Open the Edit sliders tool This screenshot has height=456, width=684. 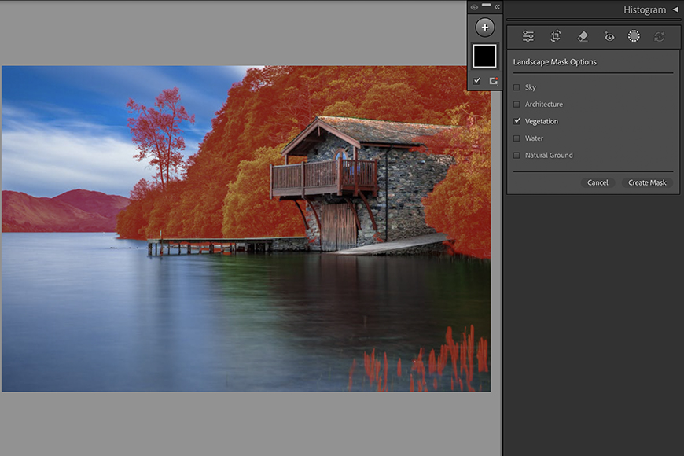click(x=528, y=36)
